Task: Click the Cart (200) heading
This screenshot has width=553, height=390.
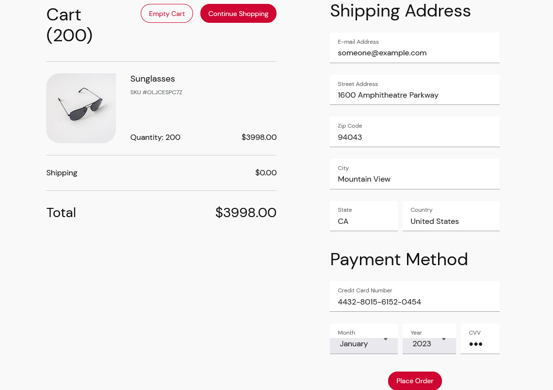Action: [69, 25]
